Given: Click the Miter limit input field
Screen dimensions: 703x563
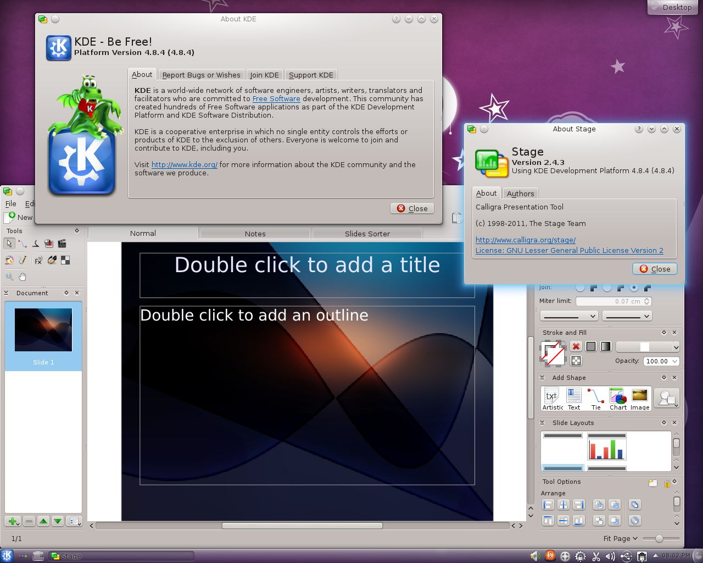Looking at the screenshot, I should pos(613,301).
